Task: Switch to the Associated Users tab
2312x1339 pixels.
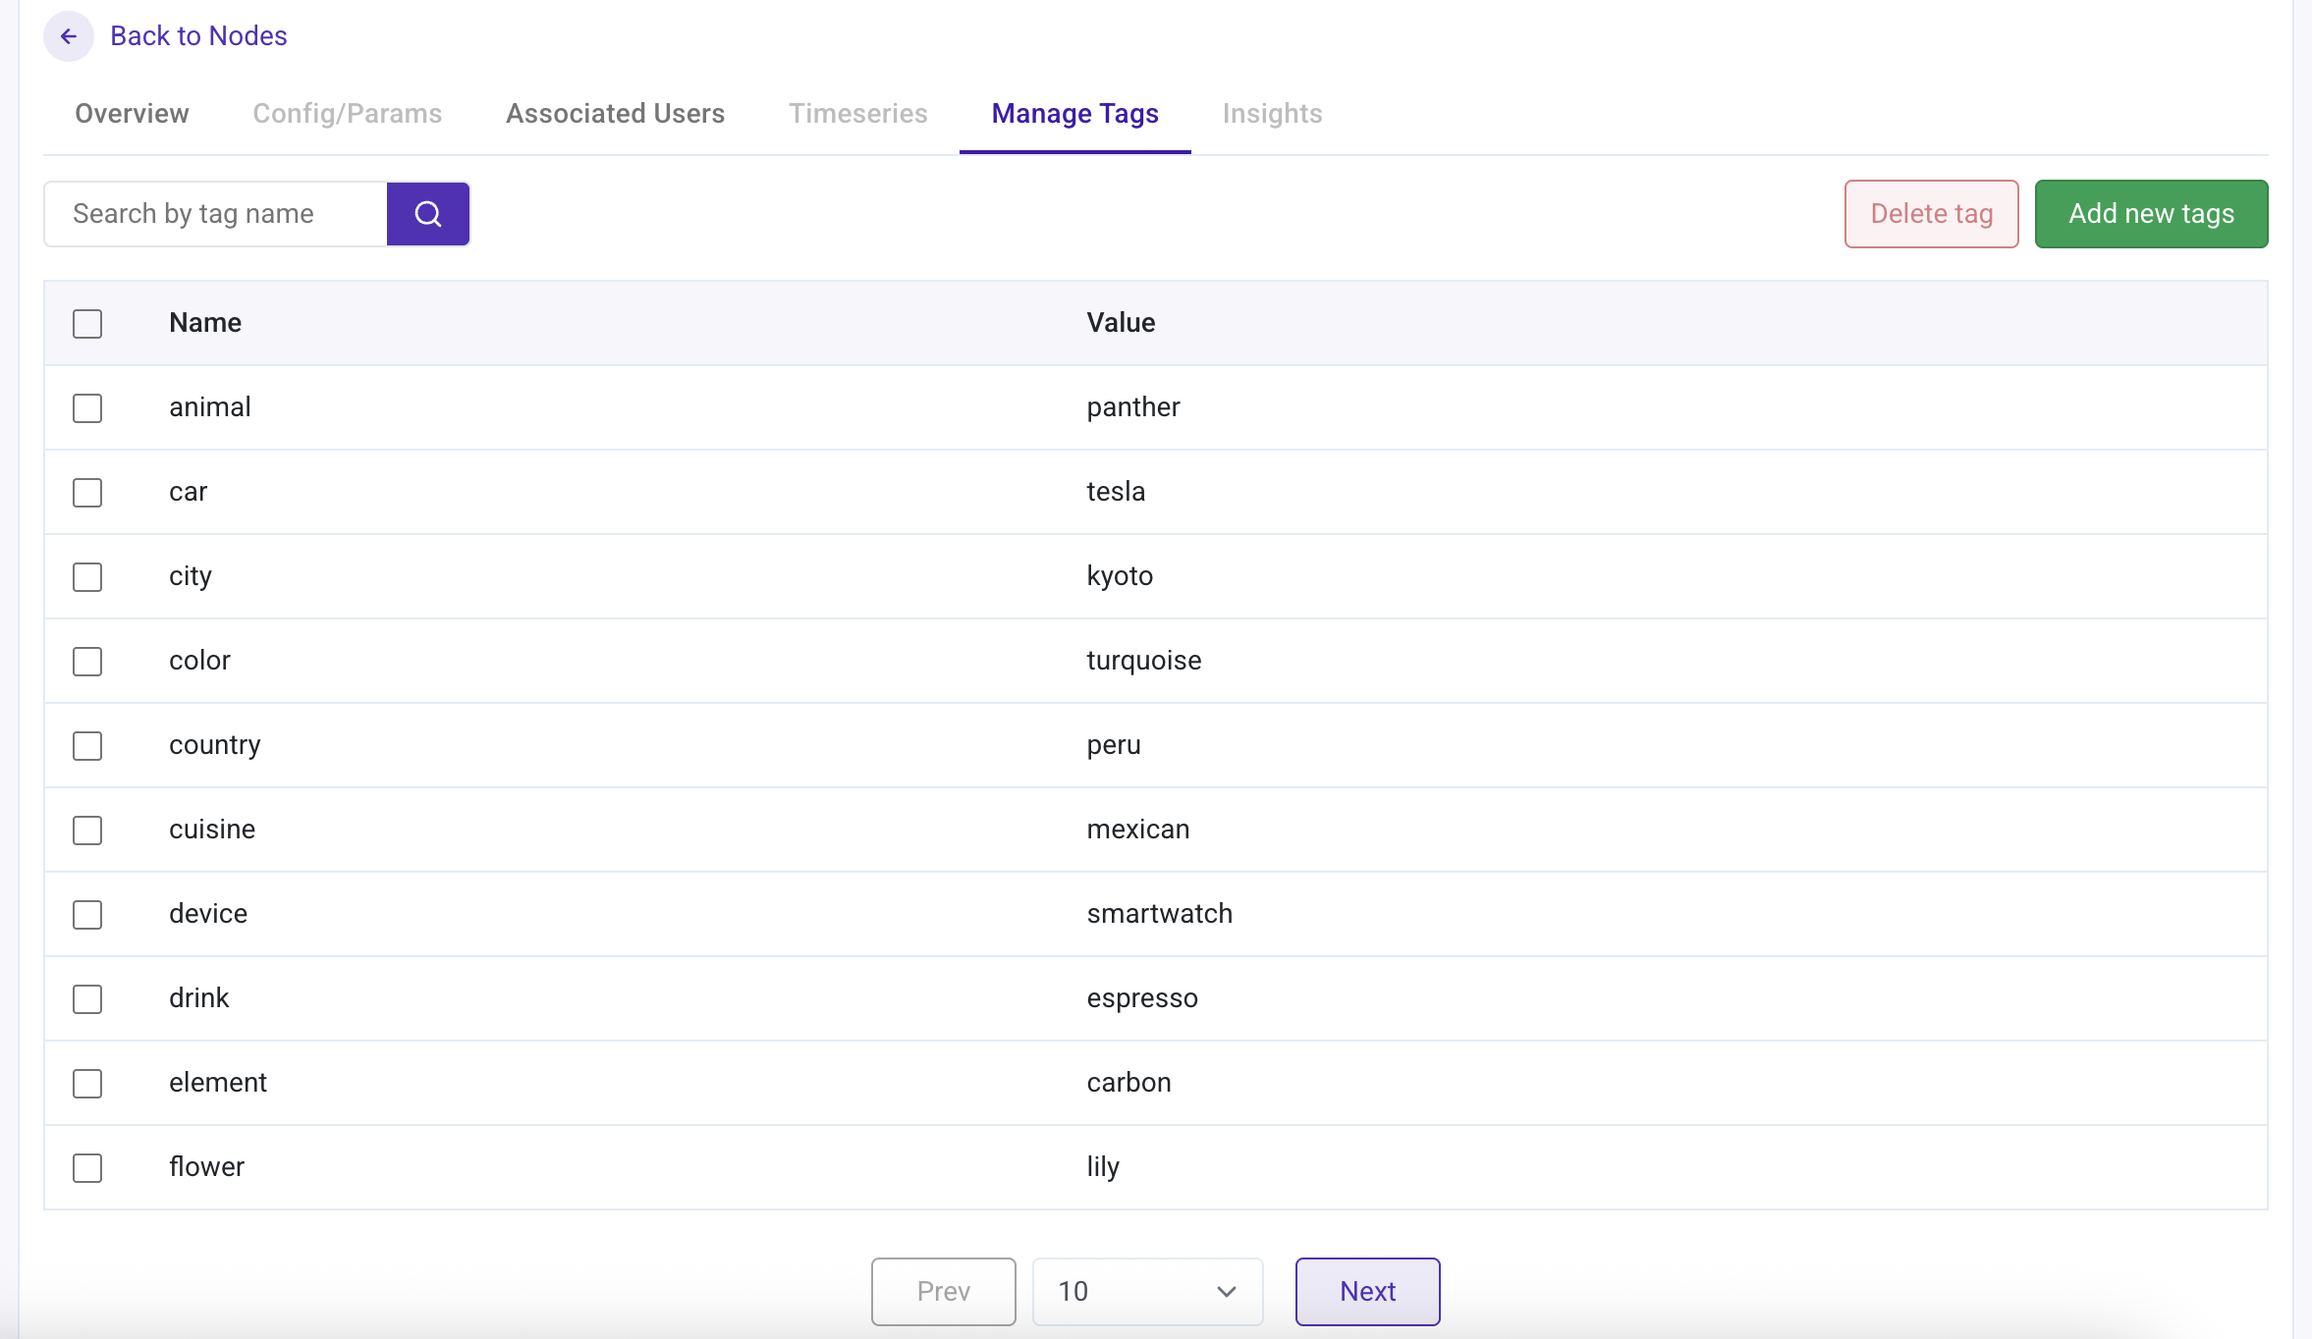Action: (614, 113)
